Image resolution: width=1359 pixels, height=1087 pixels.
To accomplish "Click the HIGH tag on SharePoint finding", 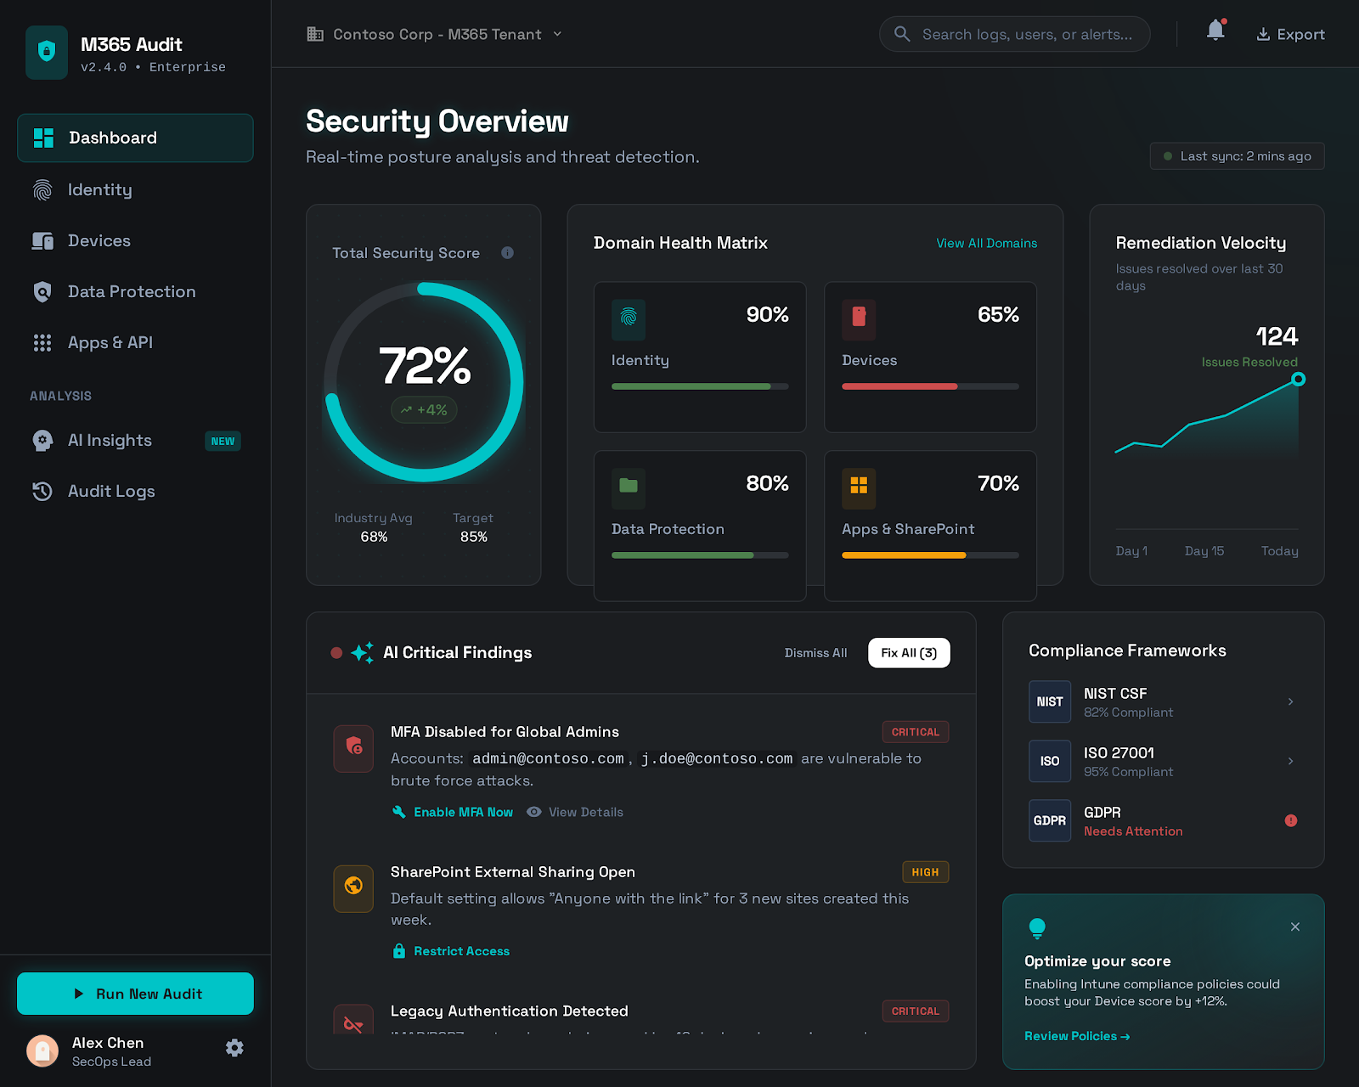I will tap(925, 872).
